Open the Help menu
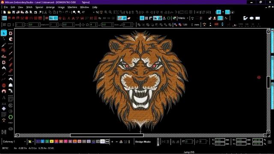This screenshot has width=274, height=154. pos(95,7)
